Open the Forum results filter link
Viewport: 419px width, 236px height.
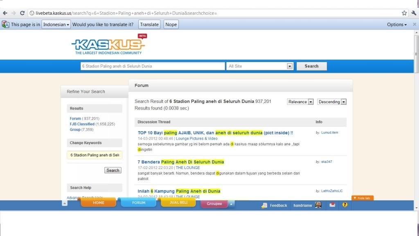(75, 118)
